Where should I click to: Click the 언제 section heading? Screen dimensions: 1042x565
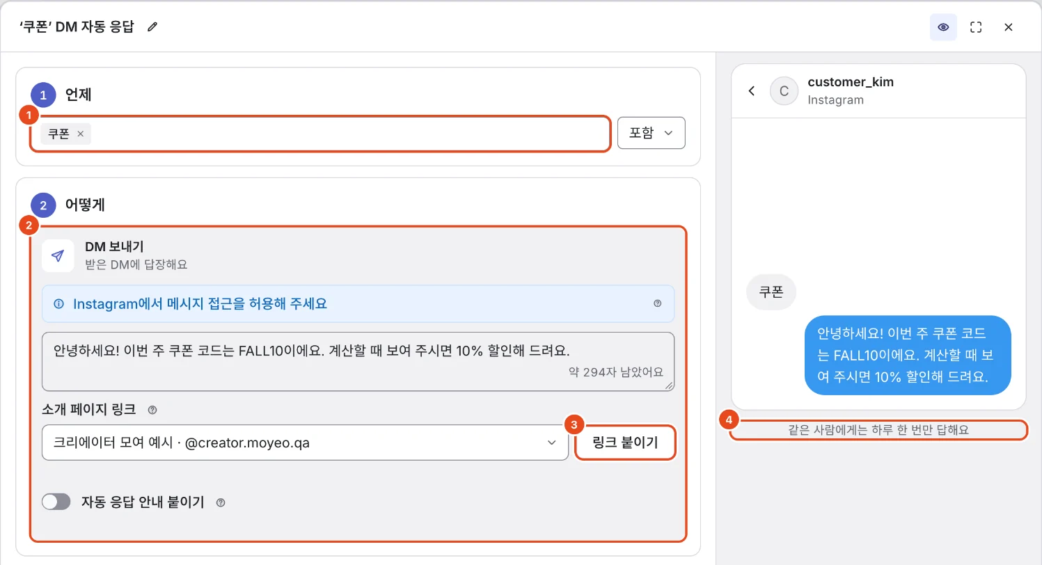click(x=78, y=95)
